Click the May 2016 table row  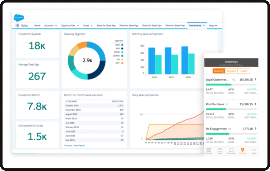(x=94, y=140)
